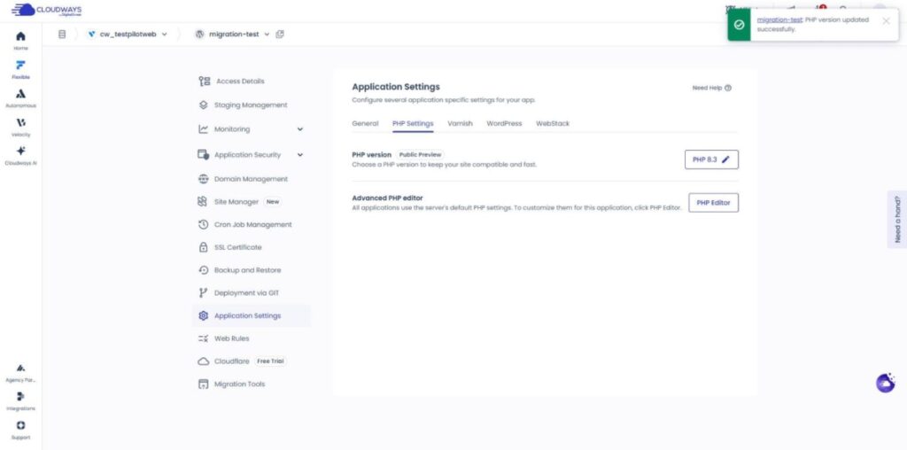Click the New badge beside Site Manager
Screen dimensions: 907x450
tap(273, 202)
